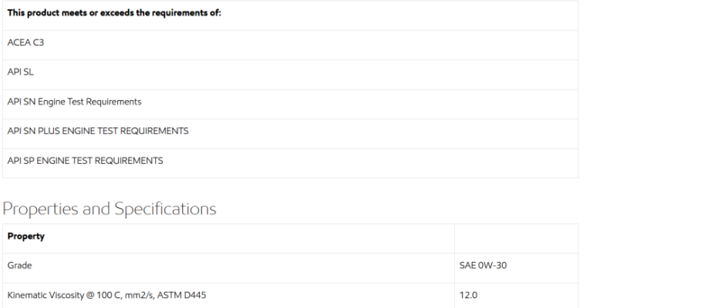Click the requirements table header text
The image size is (728, 308).
(114, 13)
